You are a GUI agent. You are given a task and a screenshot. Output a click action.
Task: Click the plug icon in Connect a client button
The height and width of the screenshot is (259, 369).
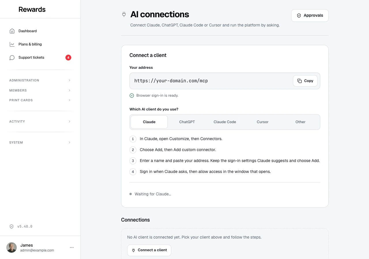133,250
